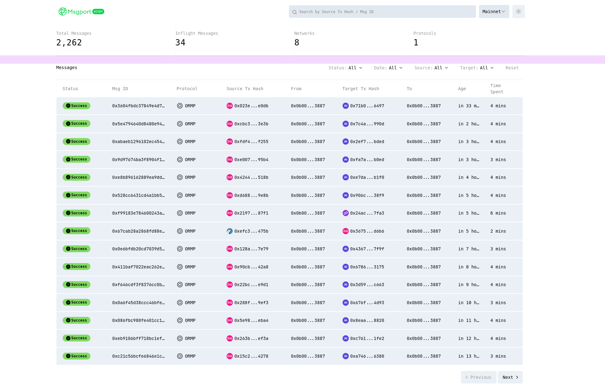Image resolution: width=605 pixels, height=390 pixels.
Task: Click the chain icon beside 0xefc3...475b
Action: click(230, 231)
